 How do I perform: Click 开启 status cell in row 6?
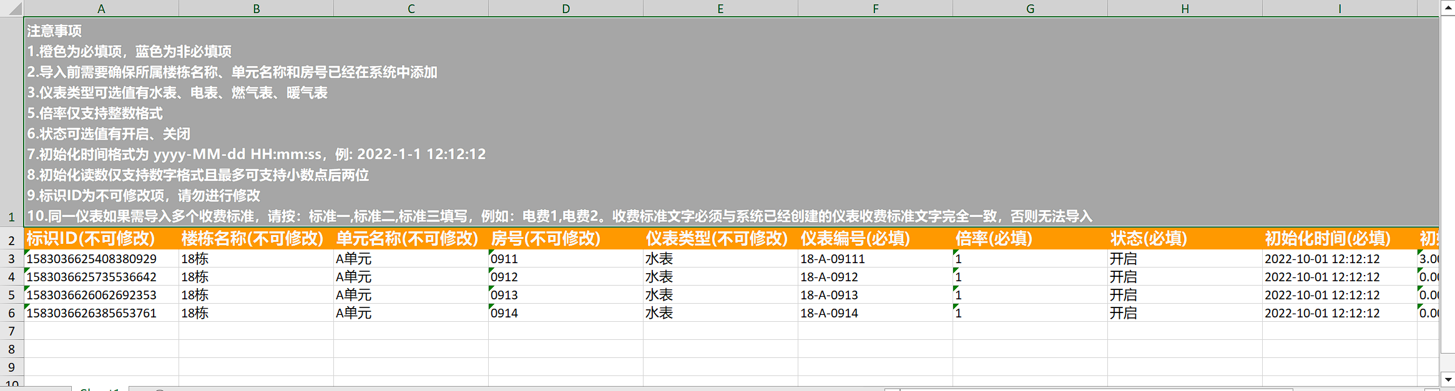[1185, 313]
